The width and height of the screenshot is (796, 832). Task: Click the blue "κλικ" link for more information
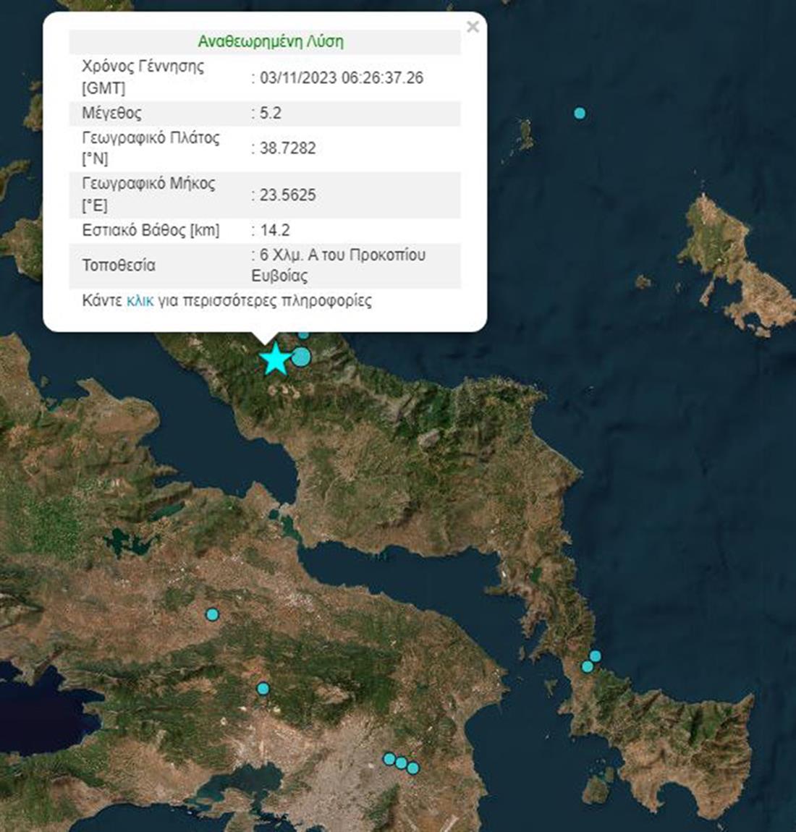pyautogui.click(x=140, y=301)
